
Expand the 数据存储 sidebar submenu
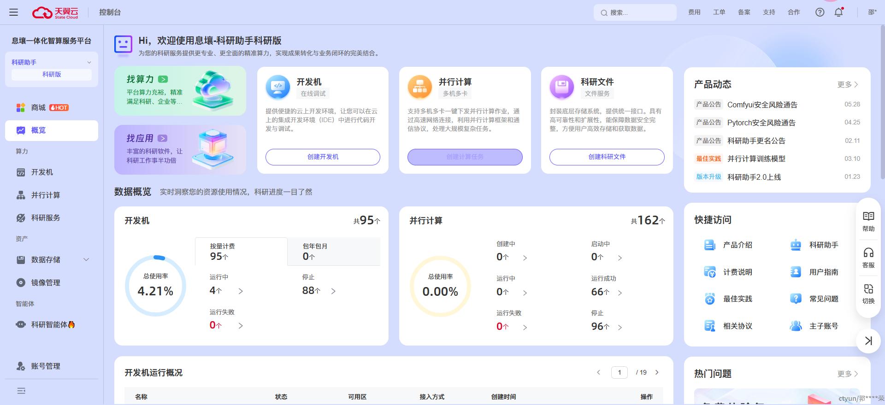86,260
